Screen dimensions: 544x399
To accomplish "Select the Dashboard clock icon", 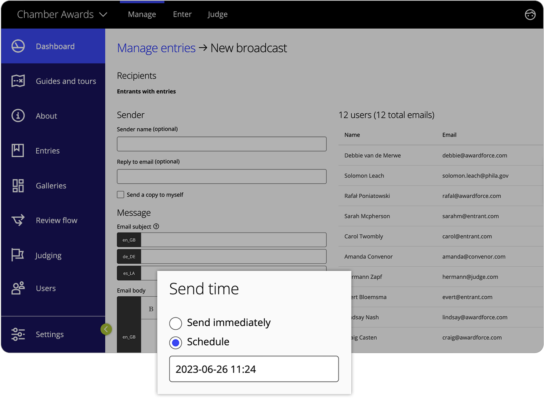I will click(17, 46).
